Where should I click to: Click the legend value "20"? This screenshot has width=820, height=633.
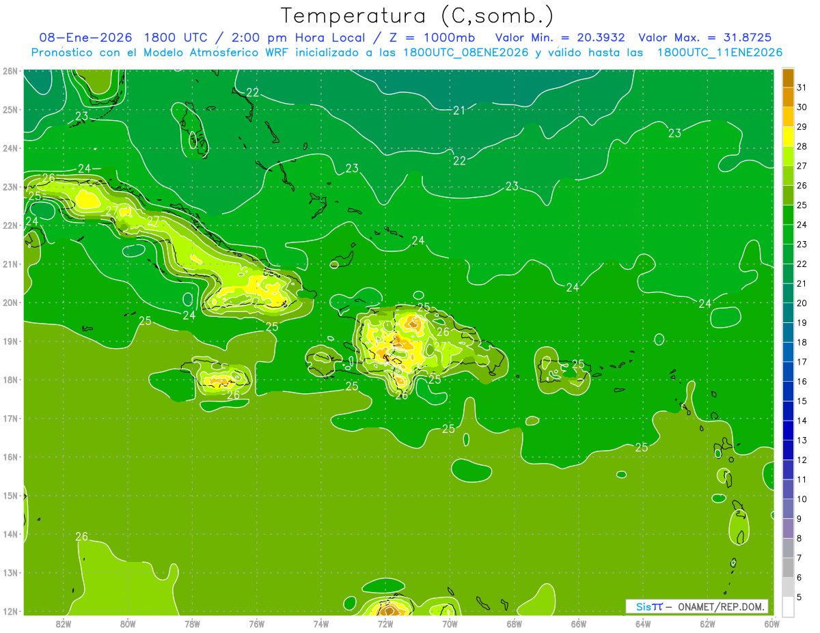click(802, 303)
